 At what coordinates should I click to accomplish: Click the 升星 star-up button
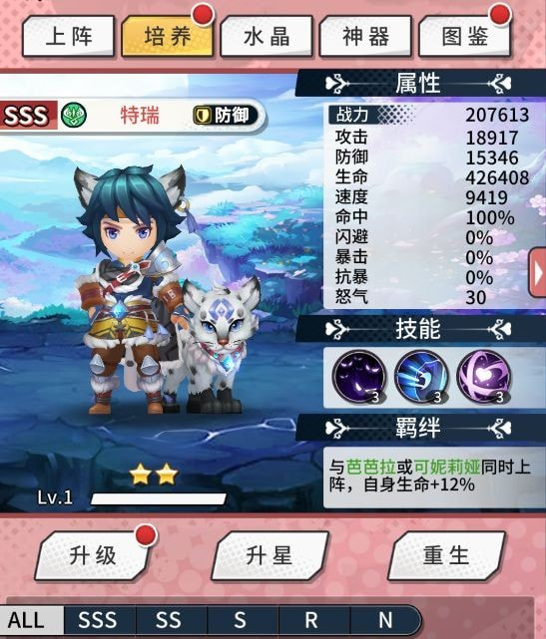point(270,555)
